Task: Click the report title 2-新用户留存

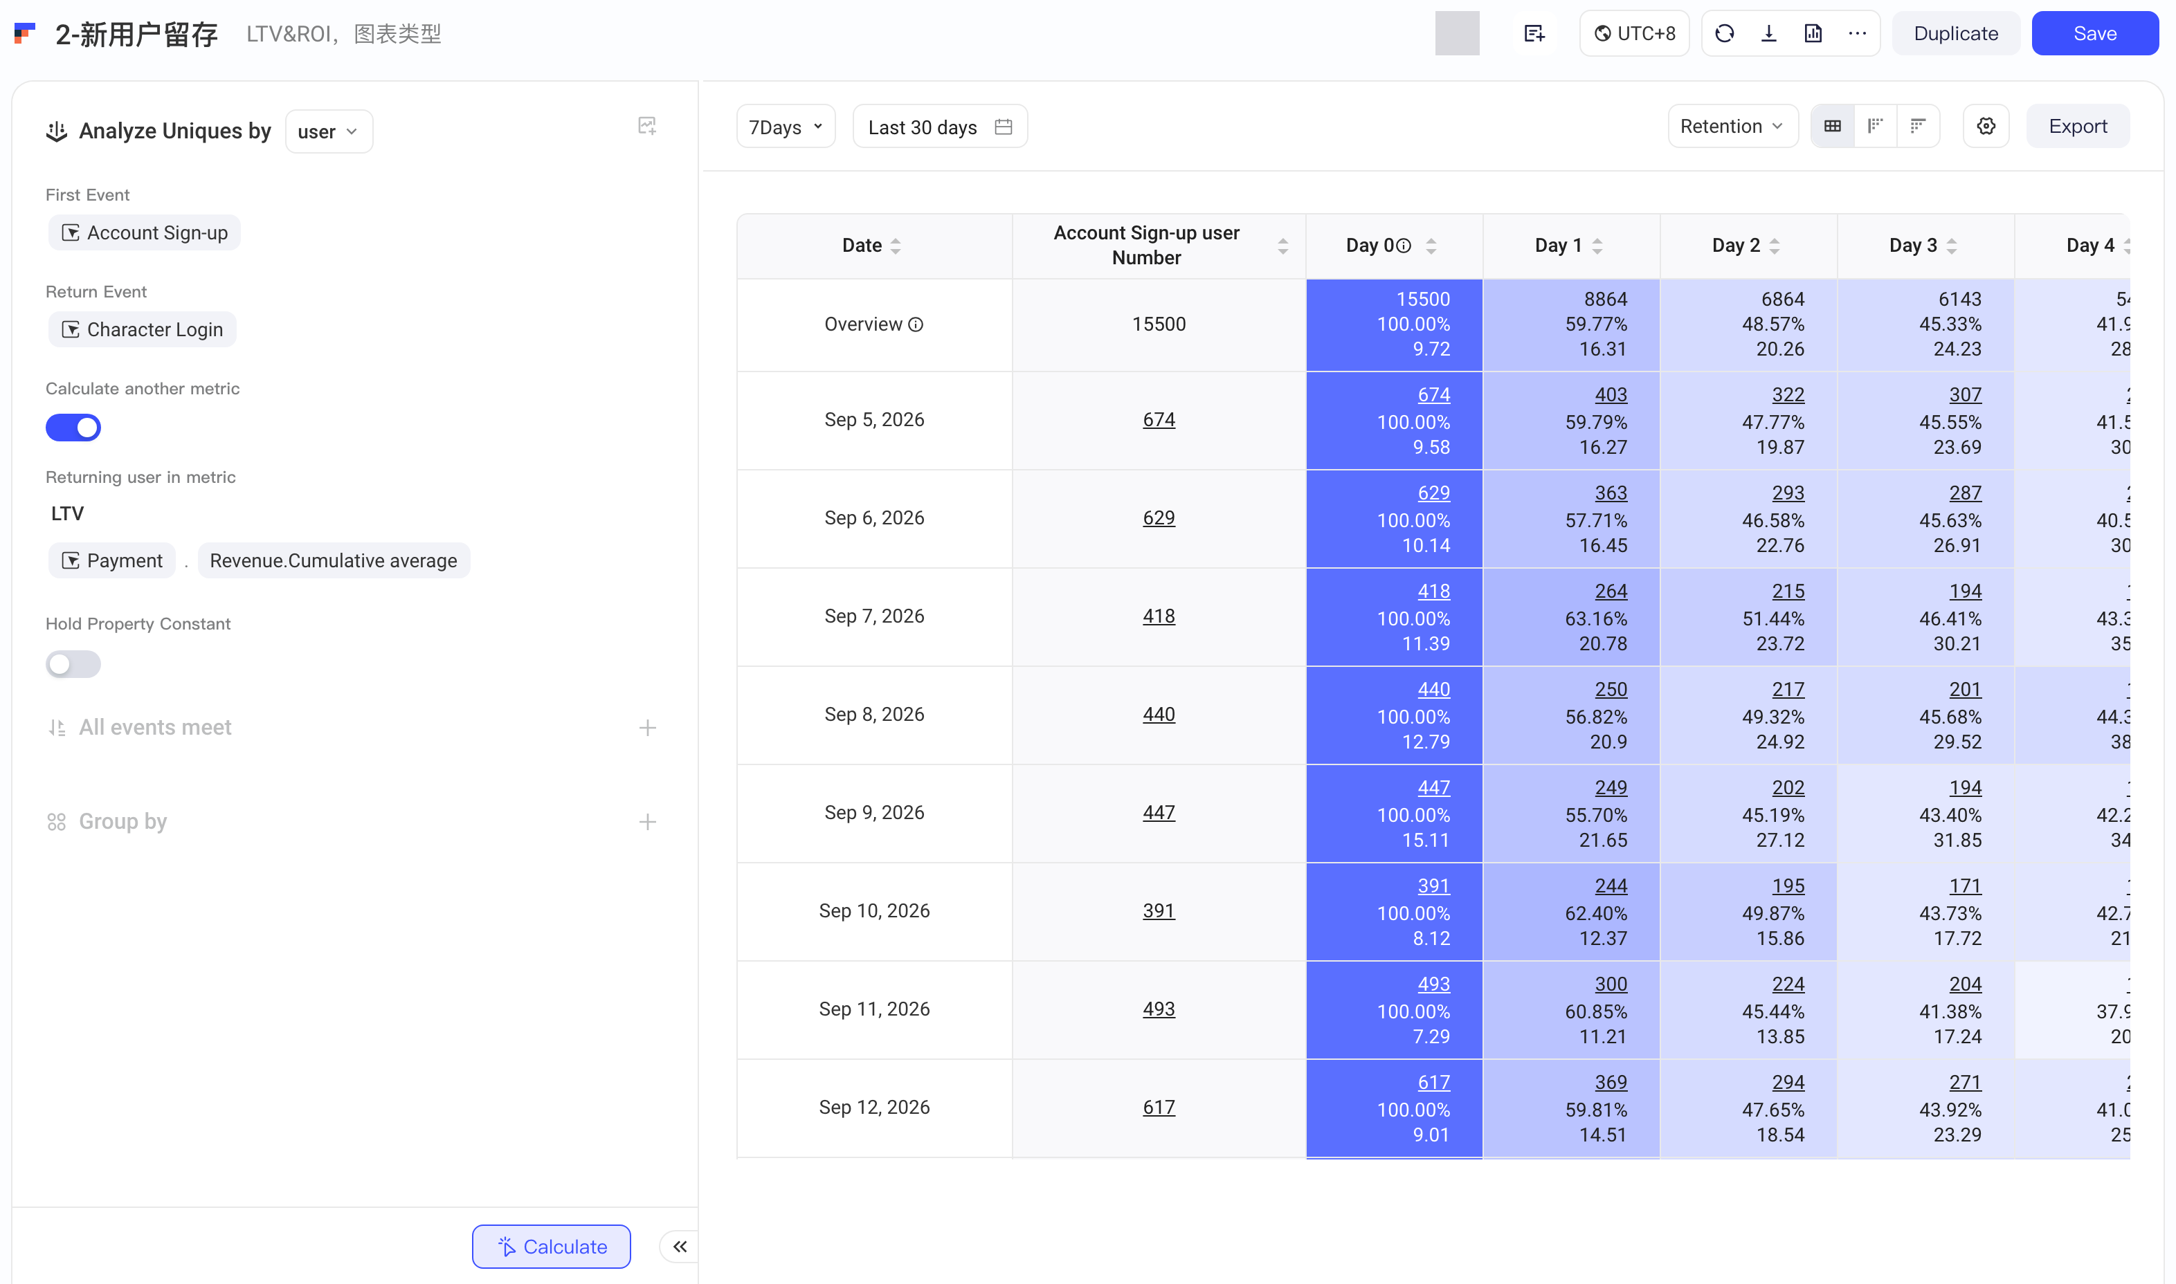Action: [x=136, y=34]
